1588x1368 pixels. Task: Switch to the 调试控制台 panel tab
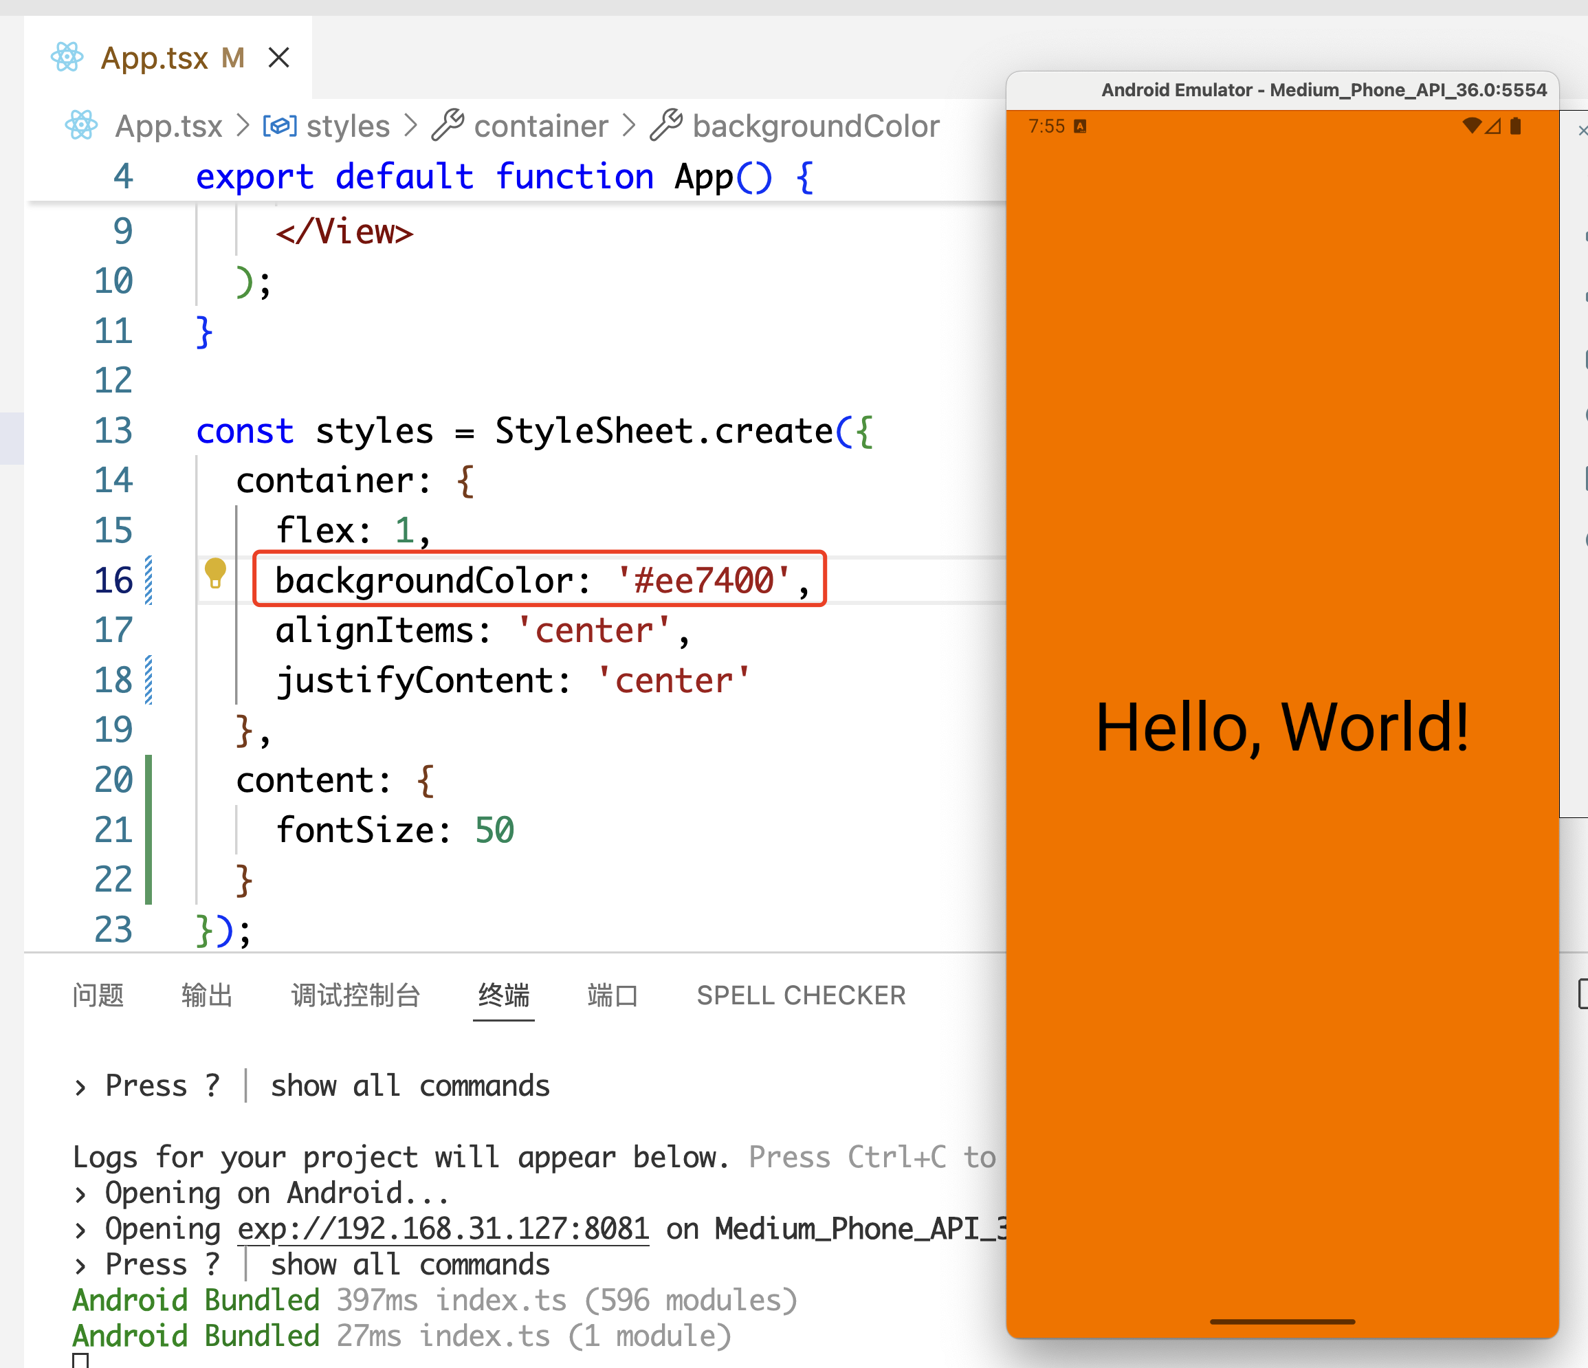tap(355, 995)
